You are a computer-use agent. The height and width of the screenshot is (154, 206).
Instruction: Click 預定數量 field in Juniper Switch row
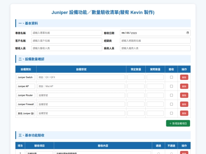[136, 77]
